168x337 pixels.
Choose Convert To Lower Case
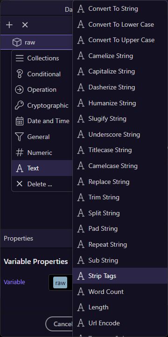coord(120,24)
